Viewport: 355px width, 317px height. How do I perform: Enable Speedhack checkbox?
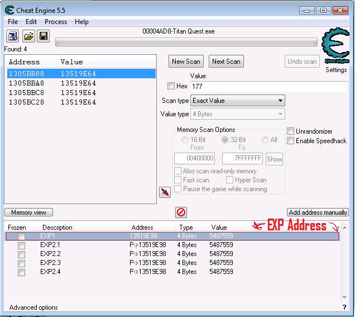click(x=290, y=140)
